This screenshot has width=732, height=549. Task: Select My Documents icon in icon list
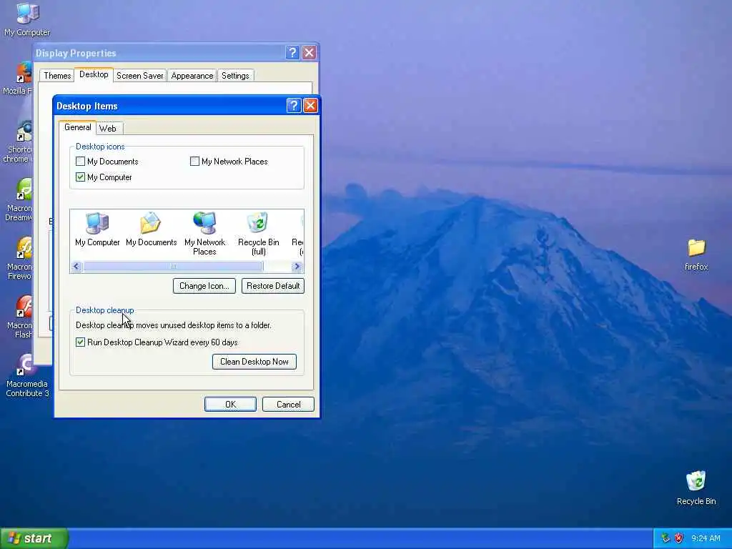(x=152, y=229)
